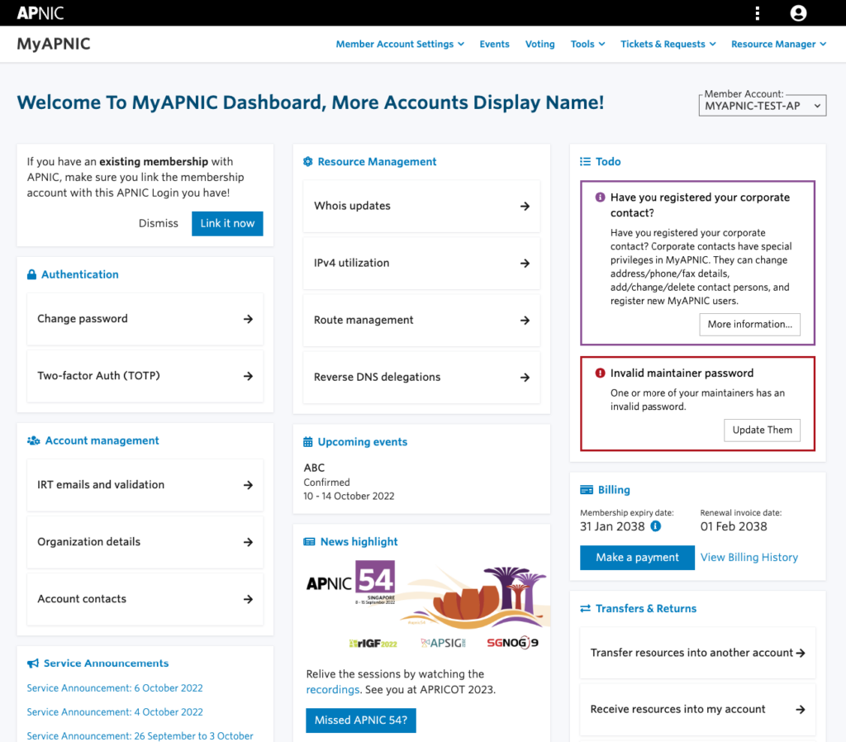Click More information... on corporate contact
This screenshot has width=846, height=742.
pyautogui.click(x=749, y=325)
